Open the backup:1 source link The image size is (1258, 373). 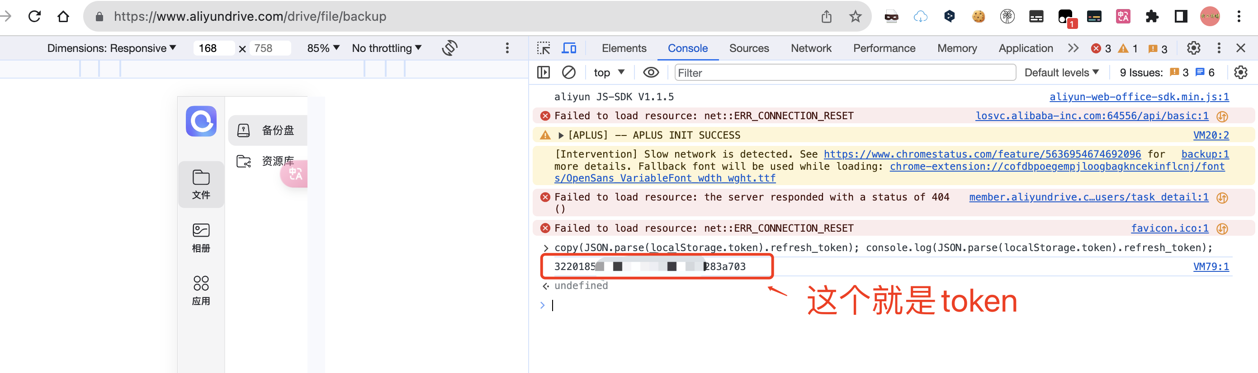[x=1205, y=154]
